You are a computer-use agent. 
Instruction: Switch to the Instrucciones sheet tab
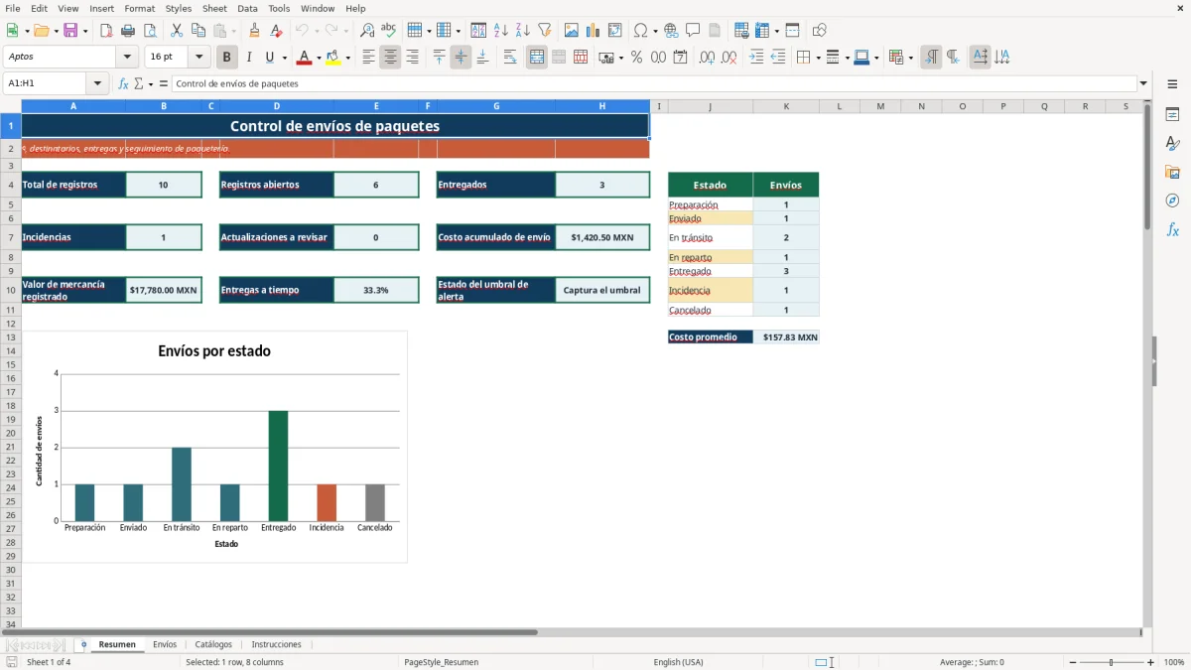[x=276, y=644]
